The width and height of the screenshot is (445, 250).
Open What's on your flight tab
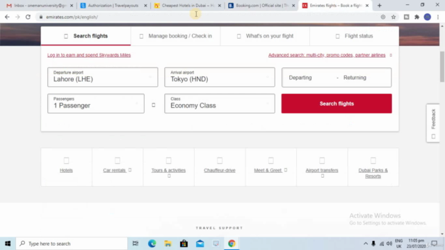tap(265, 36)
